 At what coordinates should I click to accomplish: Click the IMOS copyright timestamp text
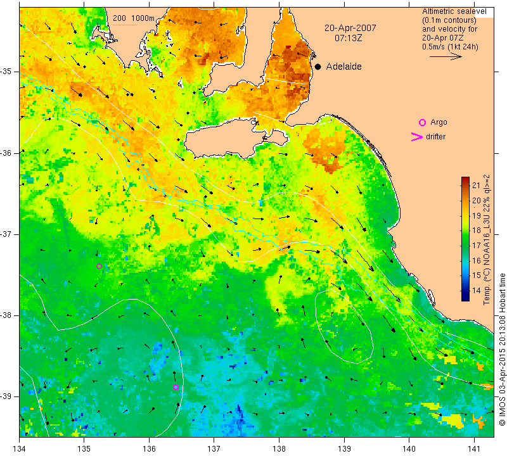point(502,349)
